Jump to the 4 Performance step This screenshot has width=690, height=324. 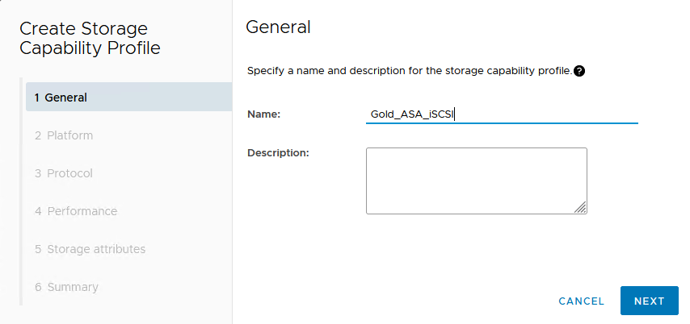pyautogui.click(x=76, y=211)
